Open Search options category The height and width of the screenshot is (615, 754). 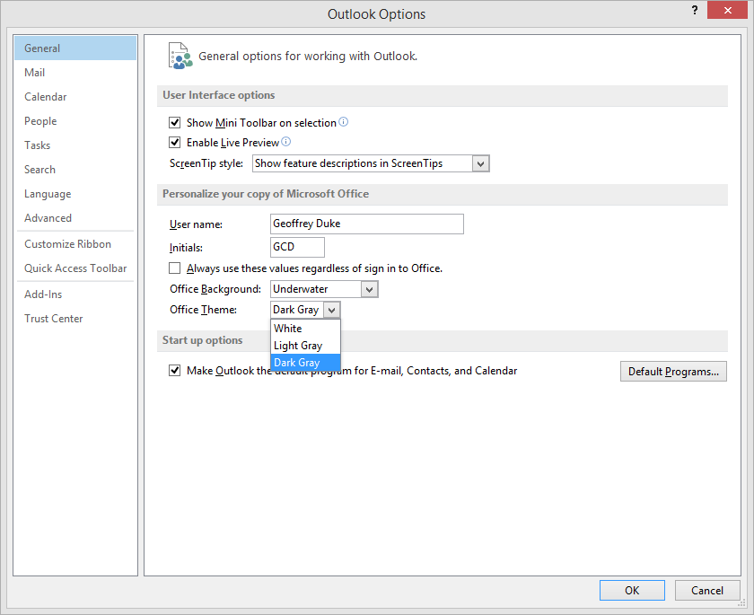pyautogui.click(x=75, y=170)
